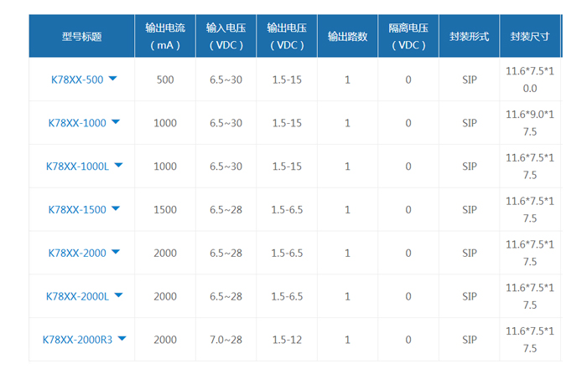Click the 封装形式 column header

coord(469,36)
